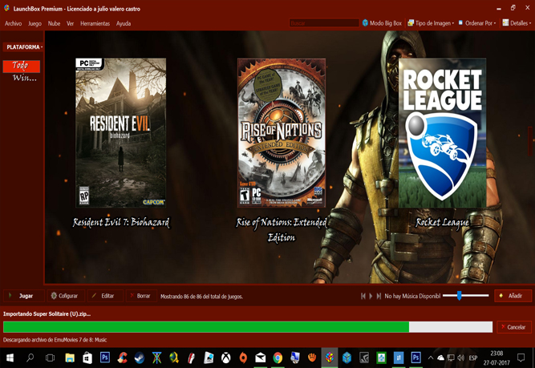The image size is (535, 368).
Task: Open the Herramientas menu
Action: point(95,23)
